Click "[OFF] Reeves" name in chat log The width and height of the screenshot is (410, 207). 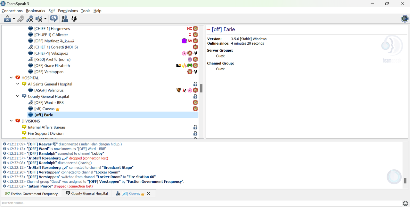(42, 144)
